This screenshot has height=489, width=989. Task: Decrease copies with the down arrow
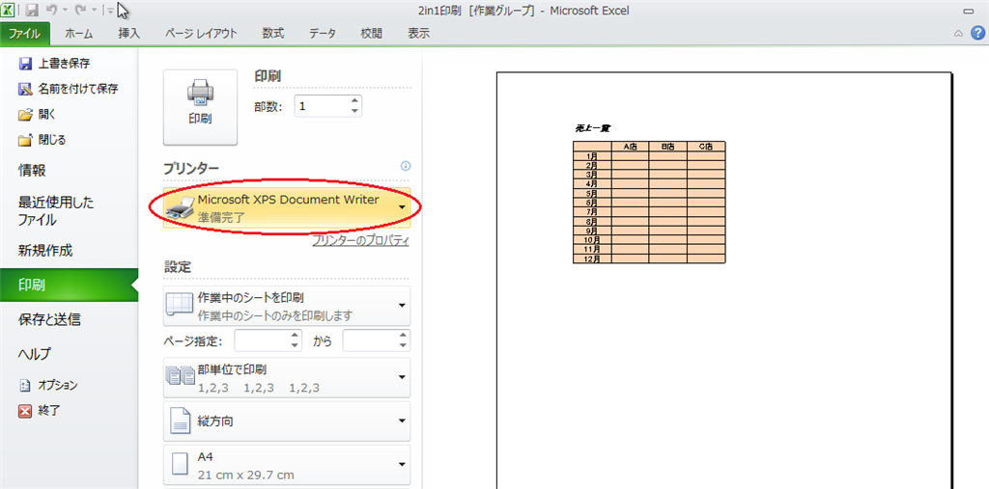click(354, 112)
